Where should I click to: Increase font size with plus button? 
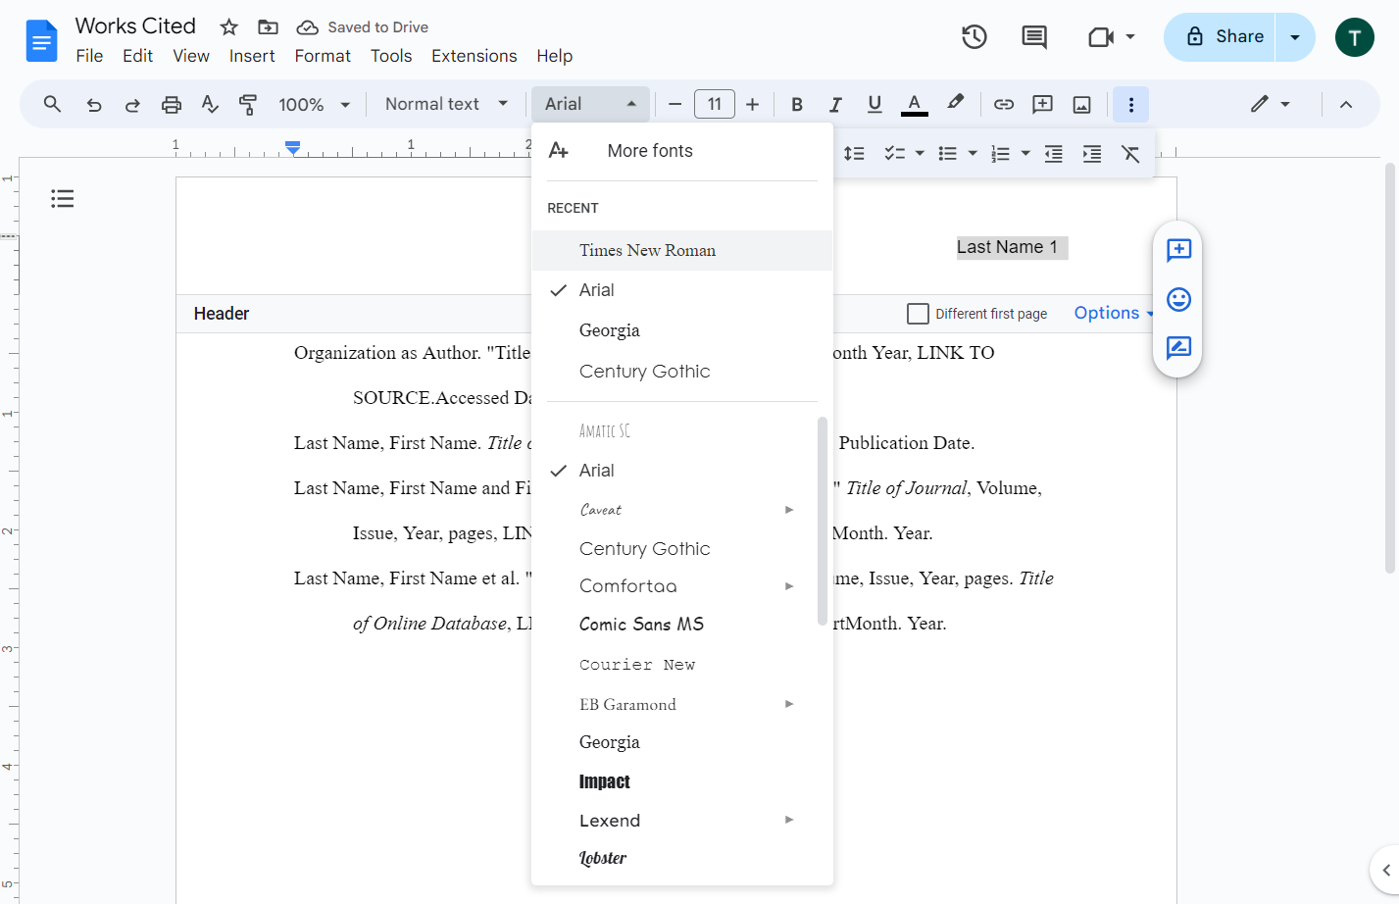[753, 104]
